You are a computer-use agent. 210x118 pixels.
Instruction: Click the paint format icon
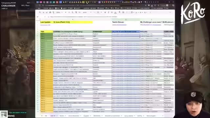point(53,12)
